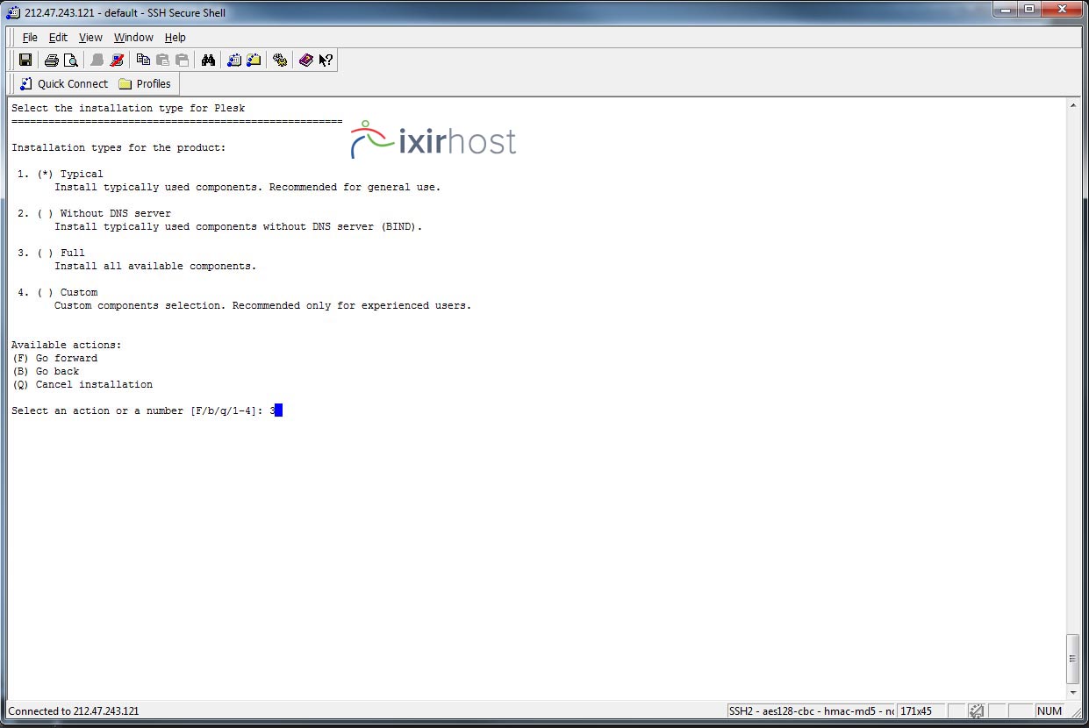Click 'Install all available components.' text
1089x728 pixels.
coord(155,266)
